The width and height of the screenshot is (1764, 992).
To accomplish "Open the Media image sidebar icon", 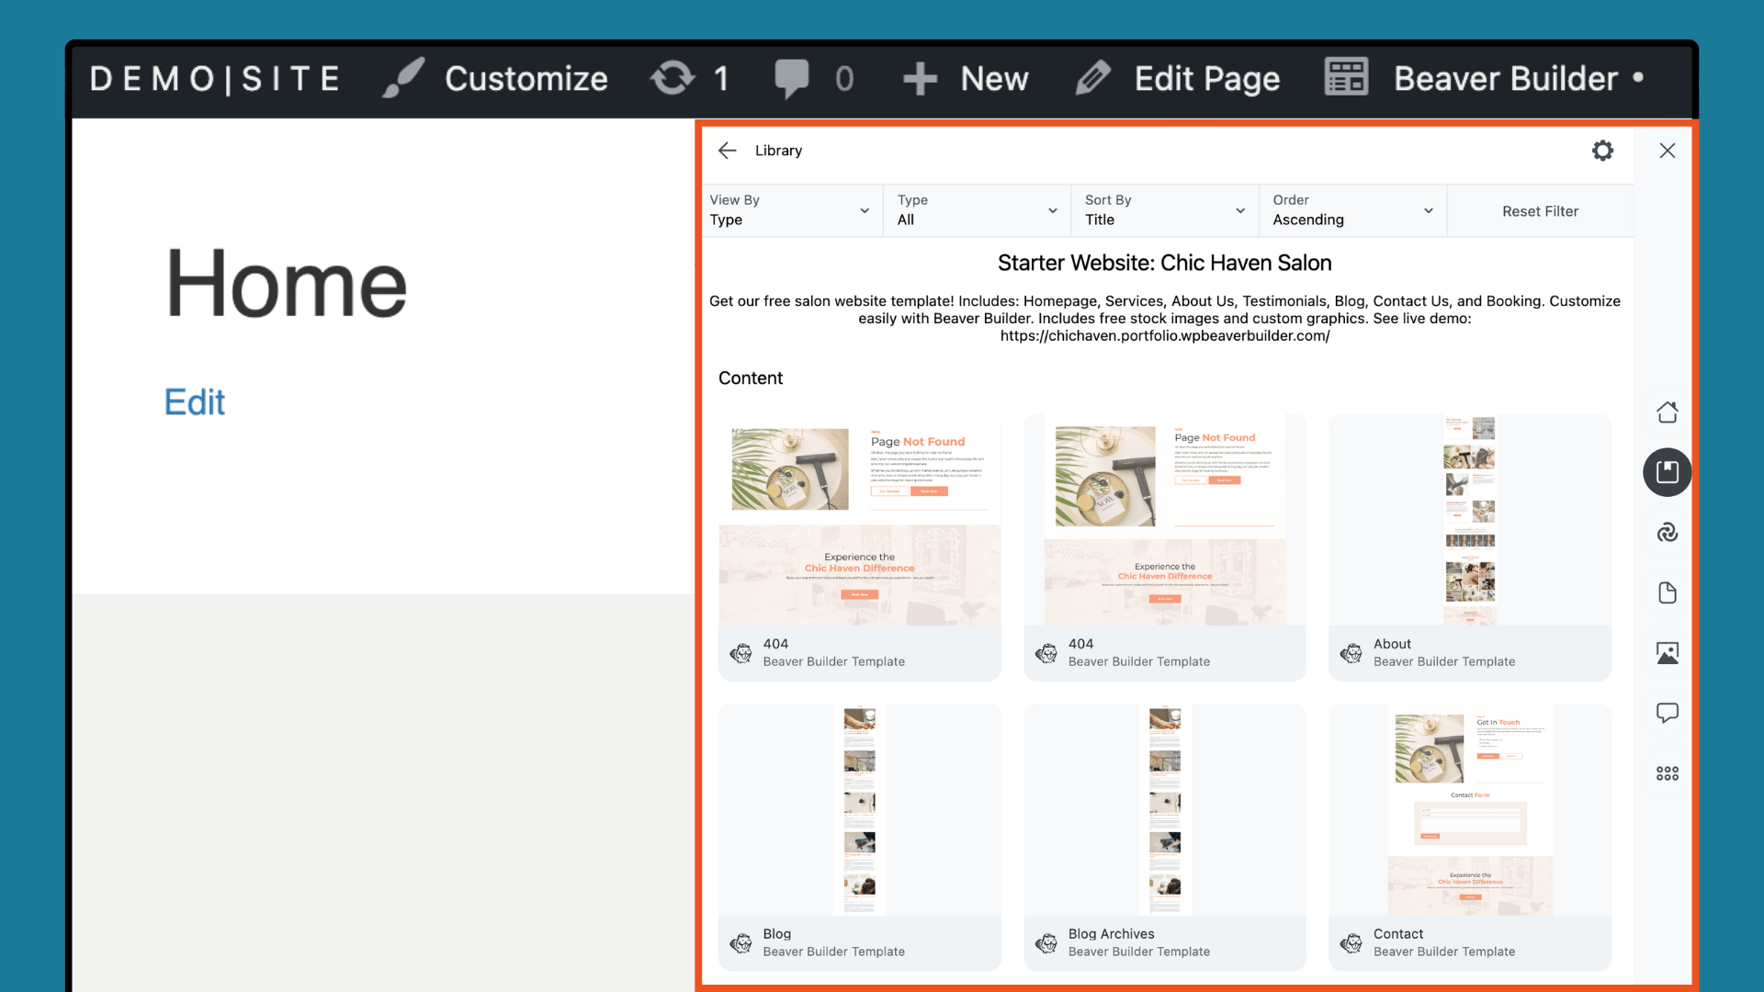I will click(x=1667, y=653).
